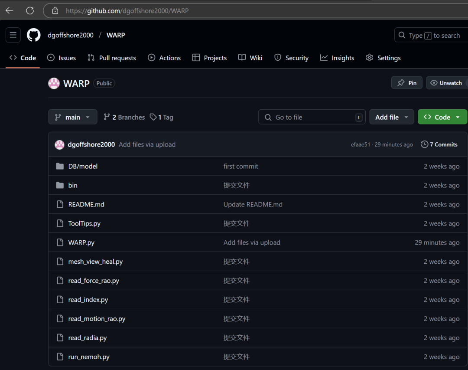Click the browser reload icon
Image resolution: width=468 pixels, height=370 pixels.
[x=30, y=10]
